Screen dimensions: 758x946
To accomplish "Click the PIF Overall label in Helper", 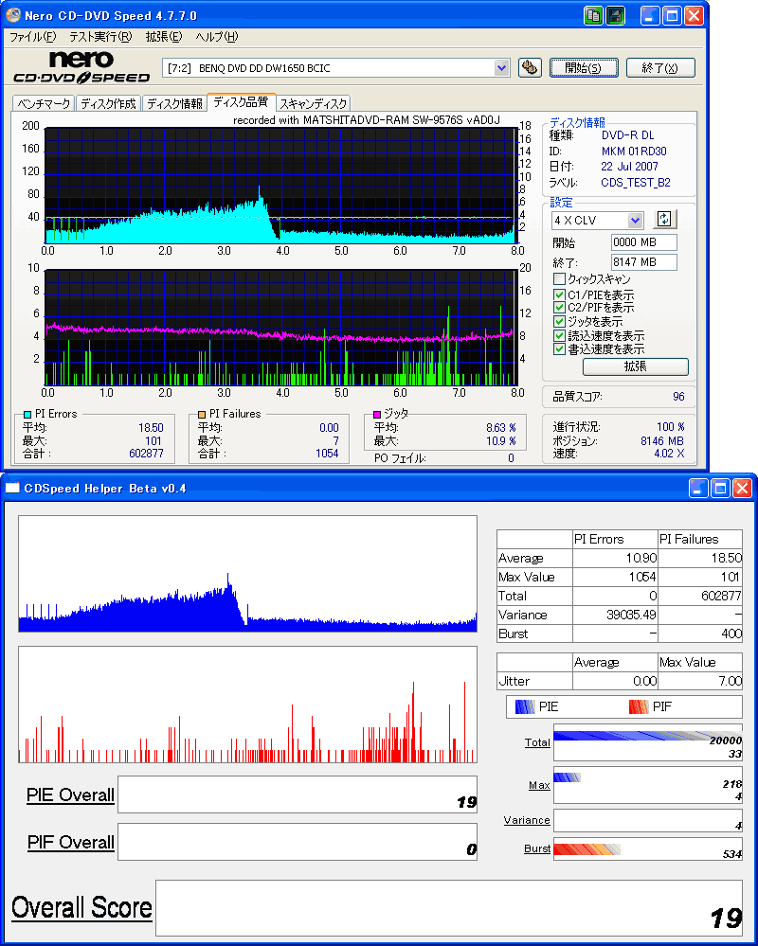I will (x=71, y=842).
